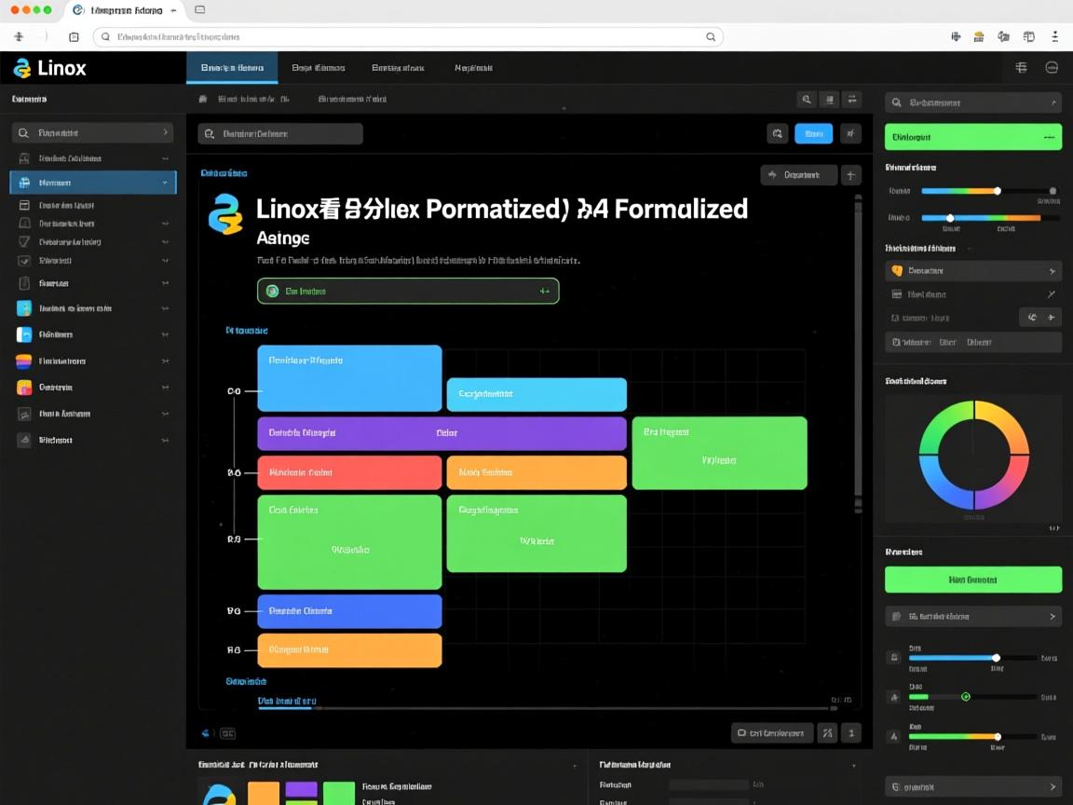Click the icon button left of the blue button
Viewport: 1073px width, 805px height.
(x=777, y=134)
